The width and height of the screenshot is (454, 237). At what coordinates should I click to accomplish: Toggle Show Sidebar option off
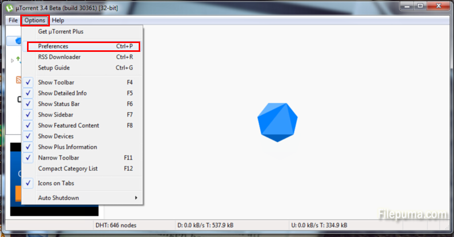click(56, 115)
